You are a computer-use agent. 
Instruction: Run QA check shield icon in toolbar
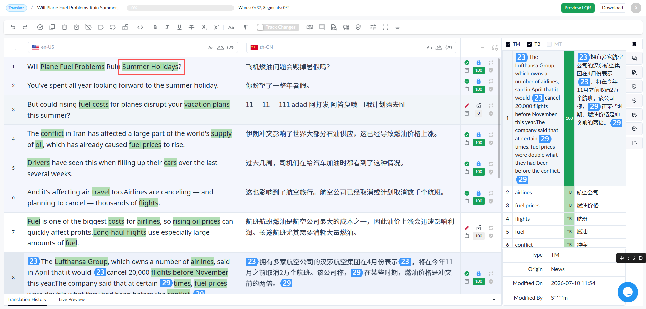click(x=358, y=27)
